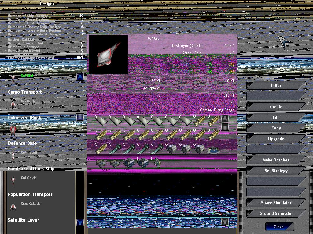Click the component list scroll-up arrow
Screen dimensions: 313x234
[x=225, y=119]
